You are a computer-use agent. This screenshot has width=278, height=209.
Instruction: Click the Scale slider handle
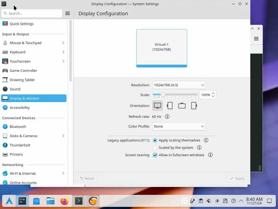point(163,94)
